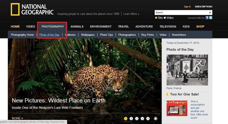Open the Wildest Place on Earth headline

pyautogui.click(x=59, y=100)
